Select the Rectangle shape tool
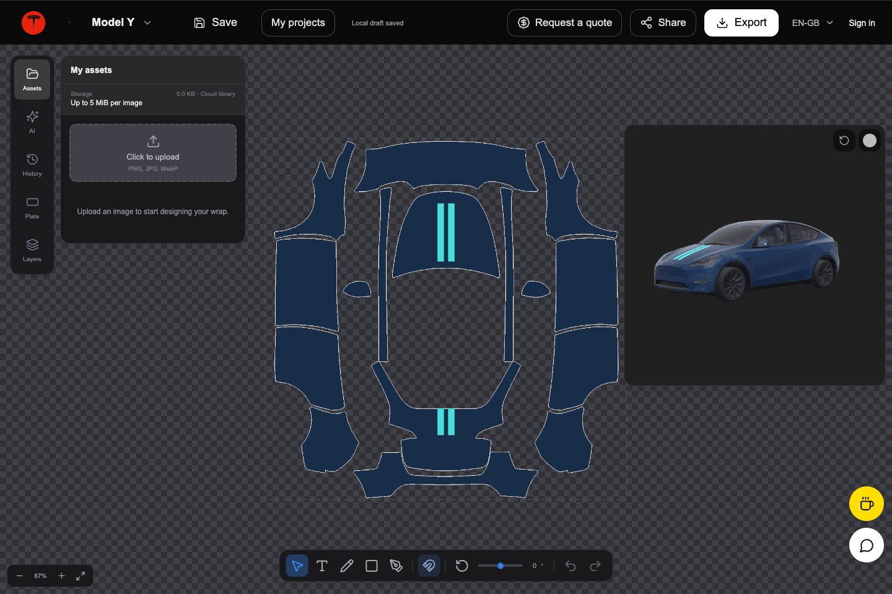Viewport: 892px width, 594px height. click(372, 566)
